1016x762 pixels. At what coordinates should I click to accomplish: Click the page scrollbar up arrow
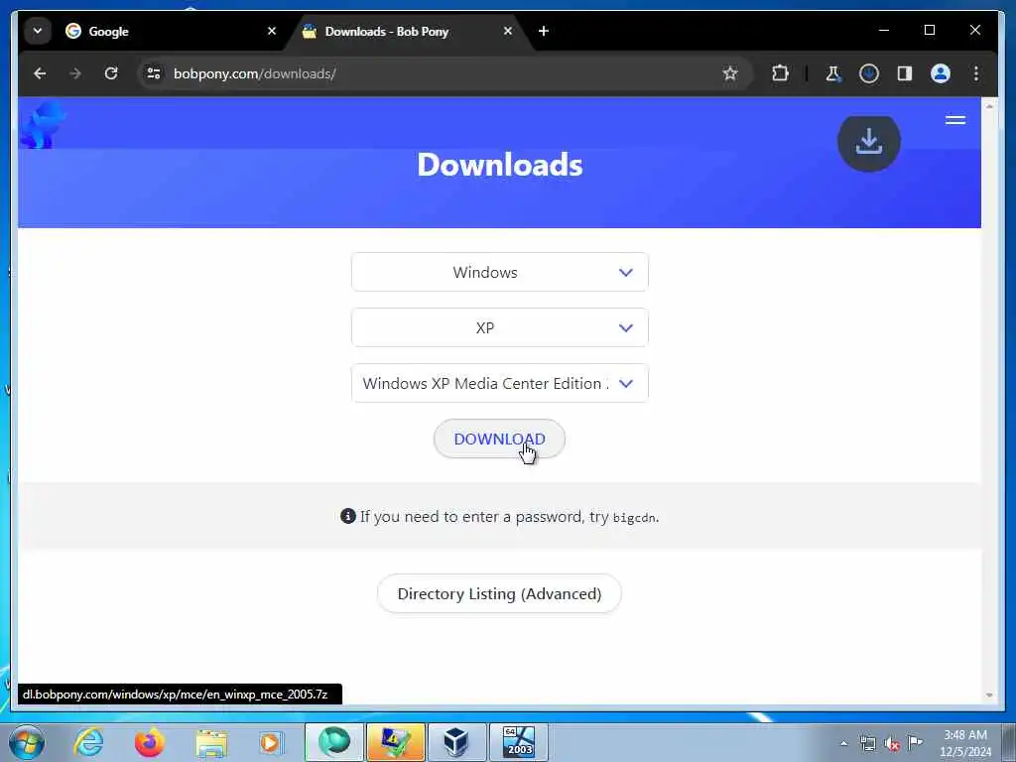tap(989, 105)
